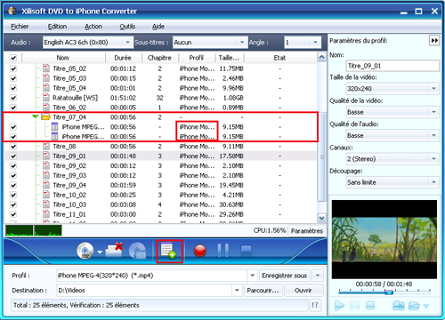Uncheck Titre_05_02 checkbox
445x320 pixels.
click(x=13, y=68)
